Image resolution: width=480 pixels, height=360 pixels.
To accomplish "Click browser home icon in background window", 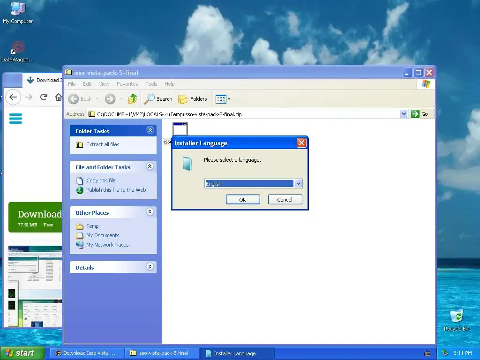I will click(58, 97).
